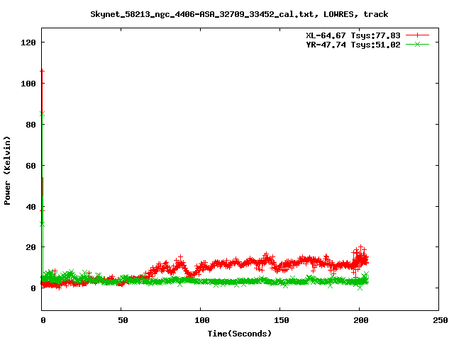The height and width of the screenshot is (340, 454).
Task: Click the red XL legend line sample
Action: coord(417,35)
